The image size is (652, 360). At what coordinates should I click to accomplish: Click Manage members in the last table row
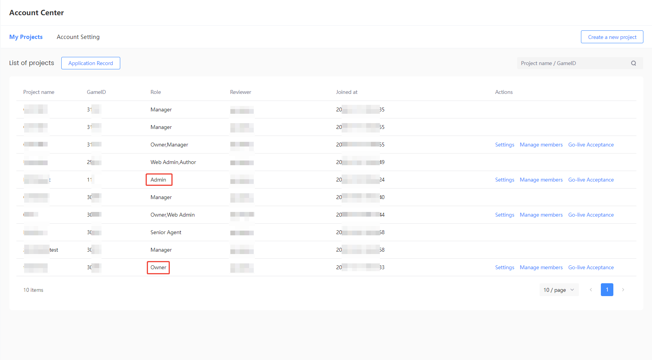(x=541, y=267)
